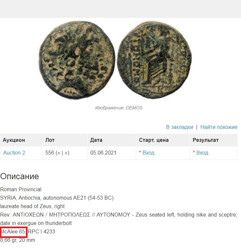Click the date cell 05.06.2021
Screen dimensions: 241x248
[x=103, y=153]
